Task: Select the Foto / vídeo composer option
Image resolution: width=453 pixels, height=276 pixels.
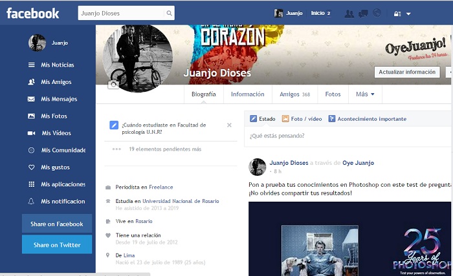Action: tap(302, 119)
